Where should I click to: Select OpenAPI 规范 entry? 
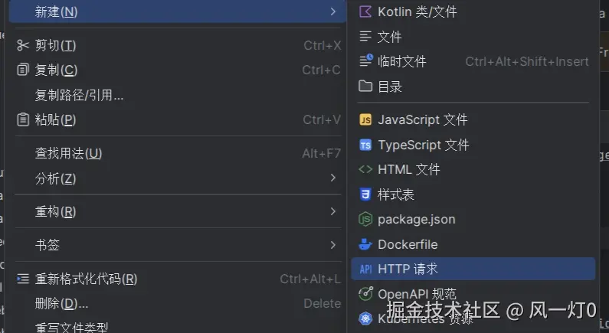(x=417, y=293)
